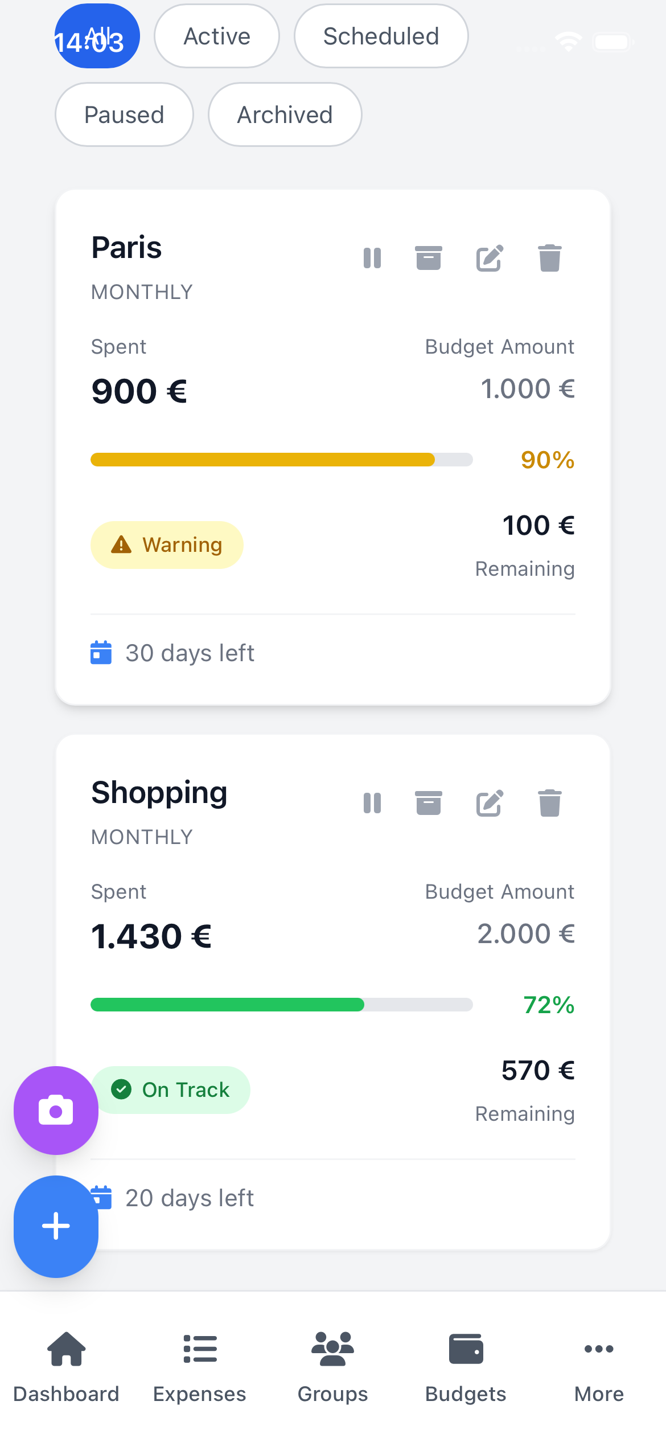Archive the Paris budget

click(429, 258)
